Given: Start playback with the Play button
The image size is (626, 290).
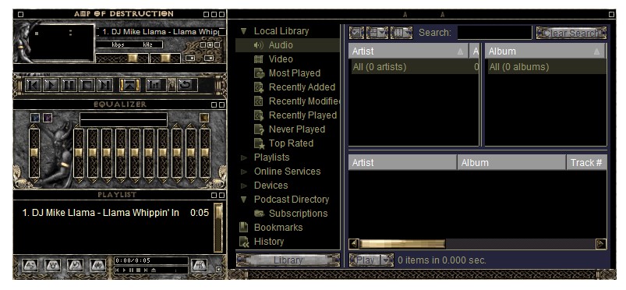Looking at the screenshot, I should coord(51,85).
